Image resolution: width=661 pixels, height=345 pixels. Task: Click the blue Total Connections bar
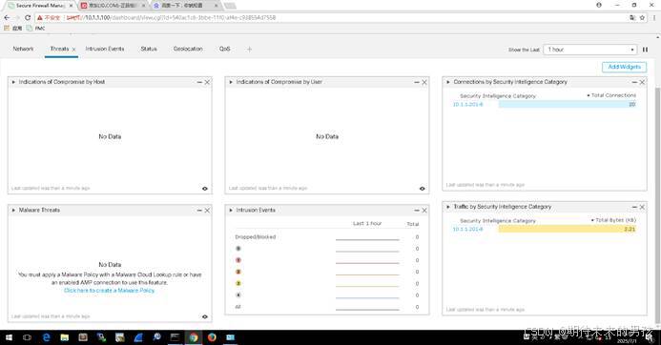[x=568, y=105]
